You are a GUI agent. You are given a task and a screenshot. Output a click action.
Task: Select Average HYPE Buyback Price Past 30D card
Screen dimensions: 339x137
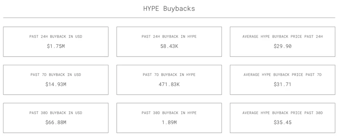pos(282,118)
